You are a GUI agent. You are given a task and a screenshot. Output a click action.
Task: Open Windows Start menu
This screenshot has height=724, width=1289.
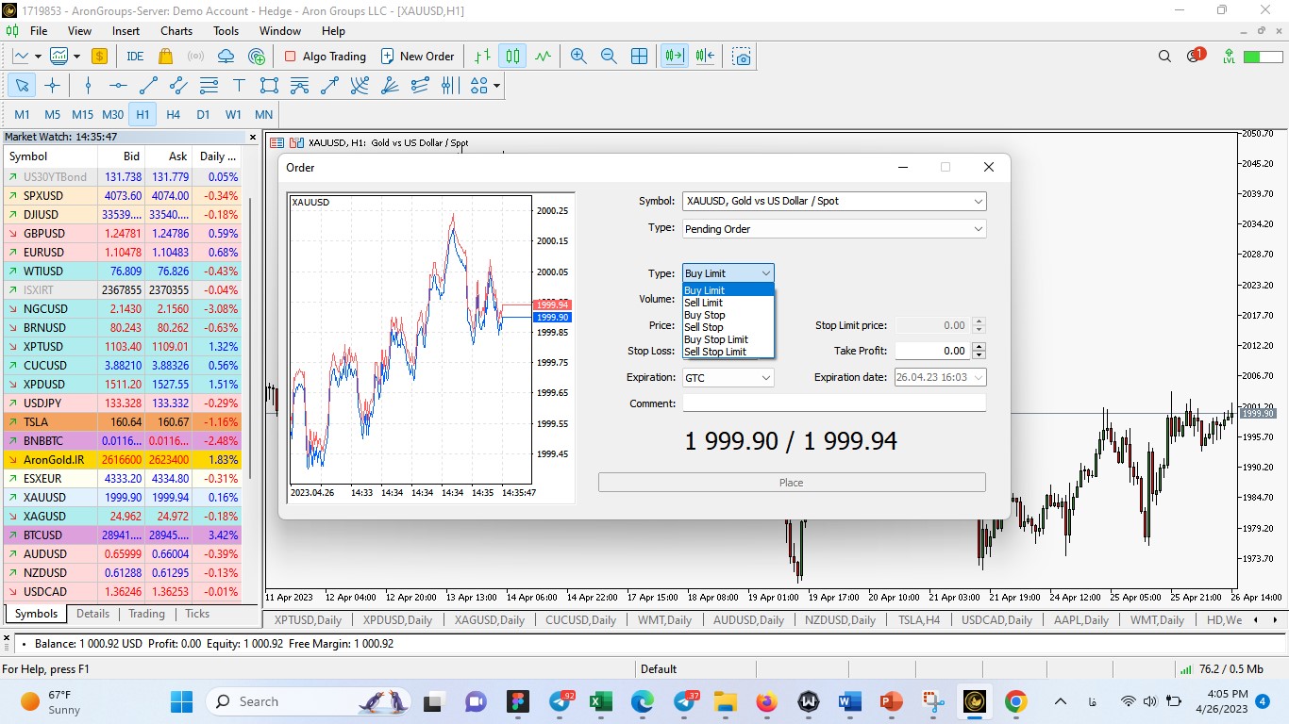point(181,701)
